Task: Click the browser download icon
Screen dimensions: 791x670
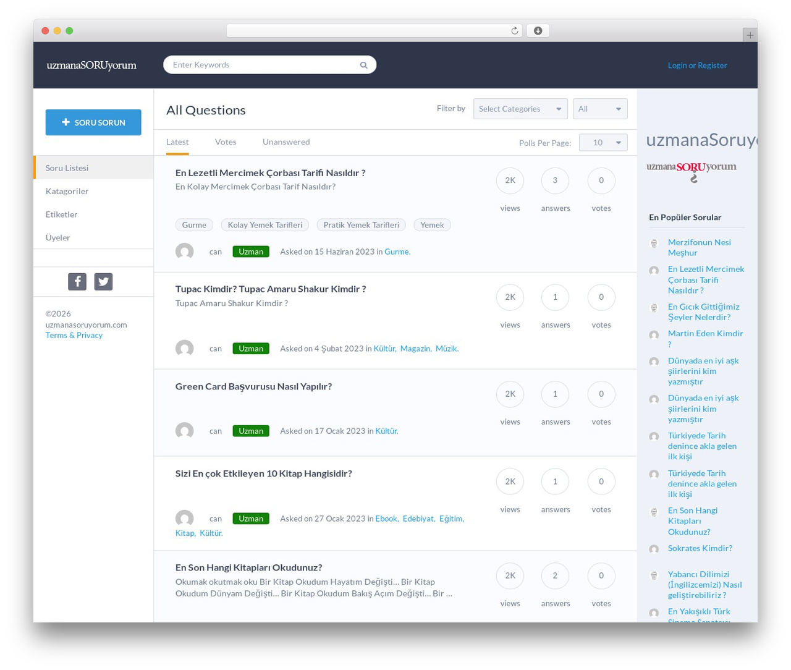Action: [x=538, y=31]
